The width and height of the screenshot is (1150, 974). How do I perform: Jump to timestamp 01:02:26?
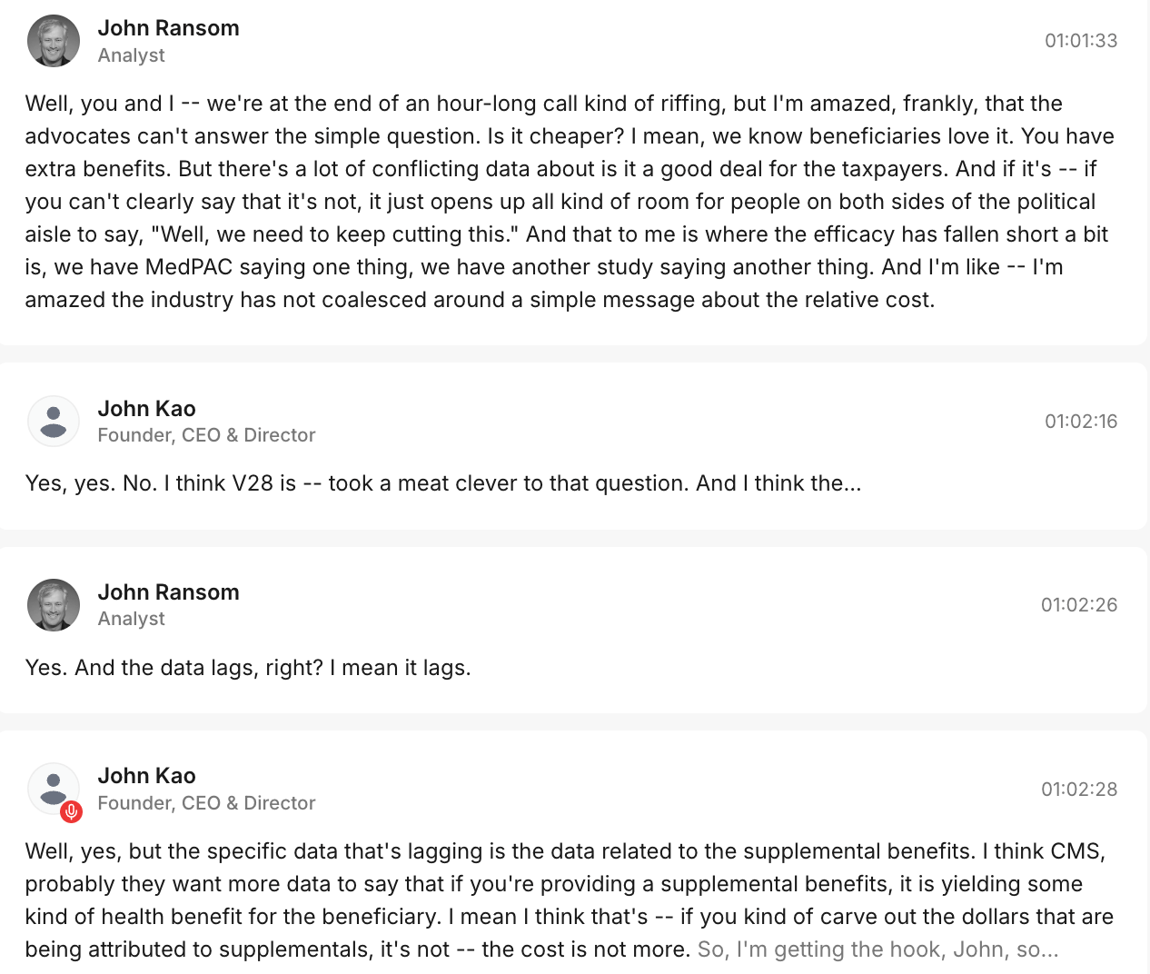1078,605
